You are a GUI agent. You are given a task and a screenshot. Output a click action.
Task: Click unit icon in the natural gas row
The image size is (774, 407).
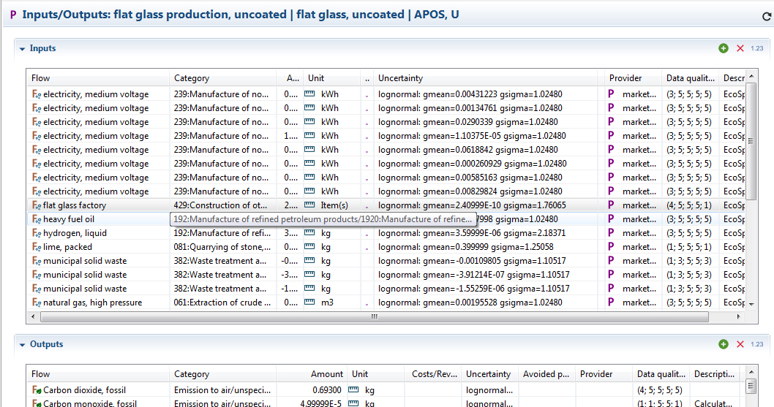(310, 303)
